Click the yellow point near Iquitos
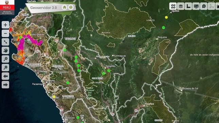219x123 pixels. tap(166, 17)
